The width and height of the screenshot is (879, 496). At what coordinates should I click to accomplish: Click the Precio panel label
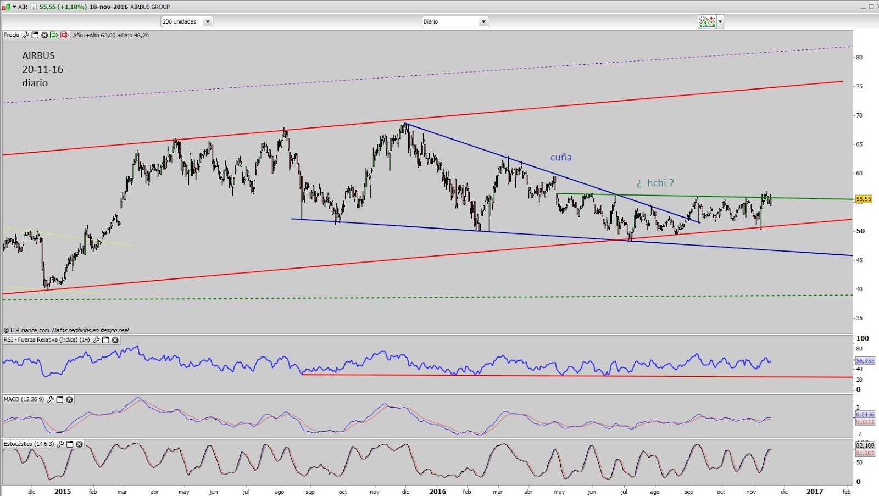(12, 35)
